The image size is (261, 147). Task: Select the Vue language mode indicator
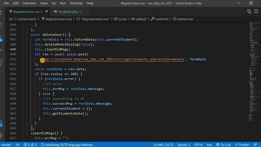[x=209, y=145]
